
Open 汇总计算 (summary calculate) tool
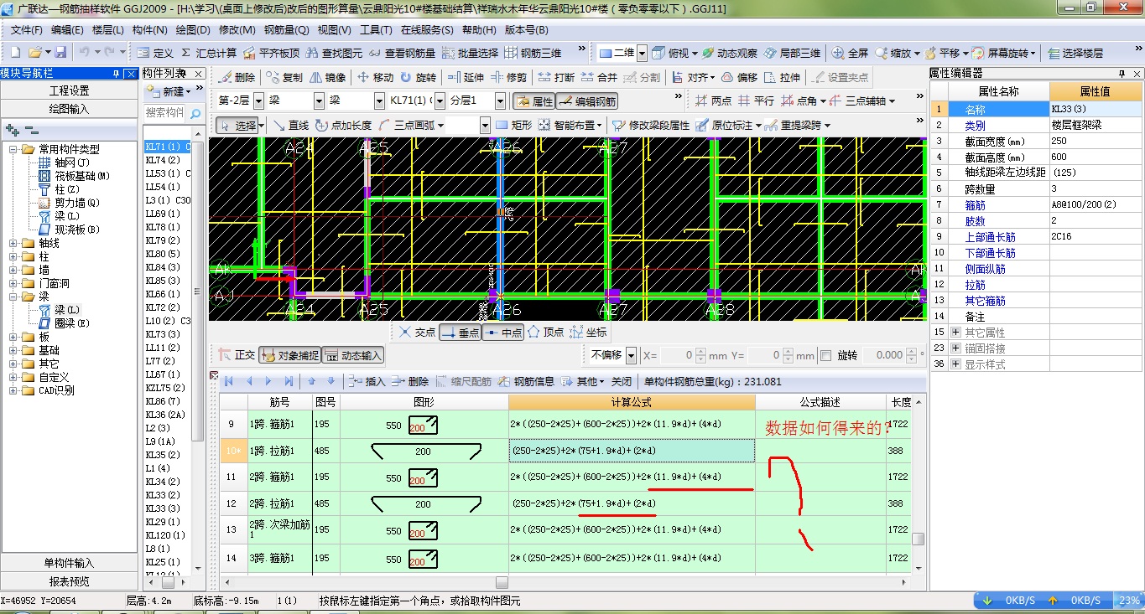(208, 53)
